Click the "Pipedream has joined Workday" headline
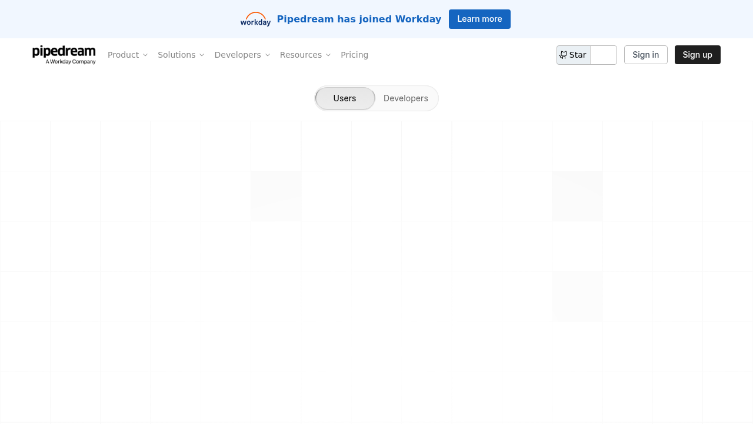 coord(359,19)
